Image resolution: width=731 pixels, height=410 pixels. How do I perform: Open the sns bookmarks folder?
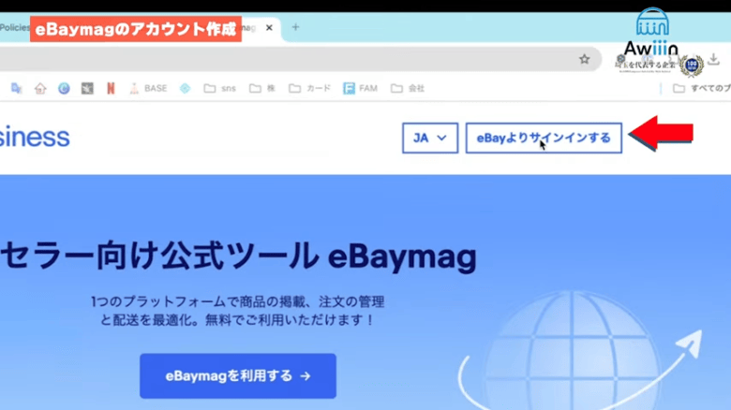pos(219,89)
